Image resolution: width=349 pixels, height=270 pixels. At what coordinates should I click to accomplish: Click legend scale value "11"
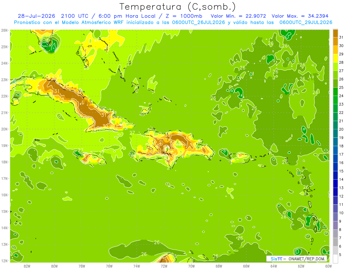click(341, 204)
